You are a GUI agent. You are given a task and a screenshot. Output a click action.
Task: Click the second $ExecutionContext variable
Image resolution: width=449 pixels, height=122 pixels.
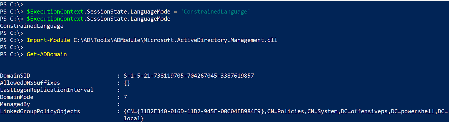tap(55, 19)
